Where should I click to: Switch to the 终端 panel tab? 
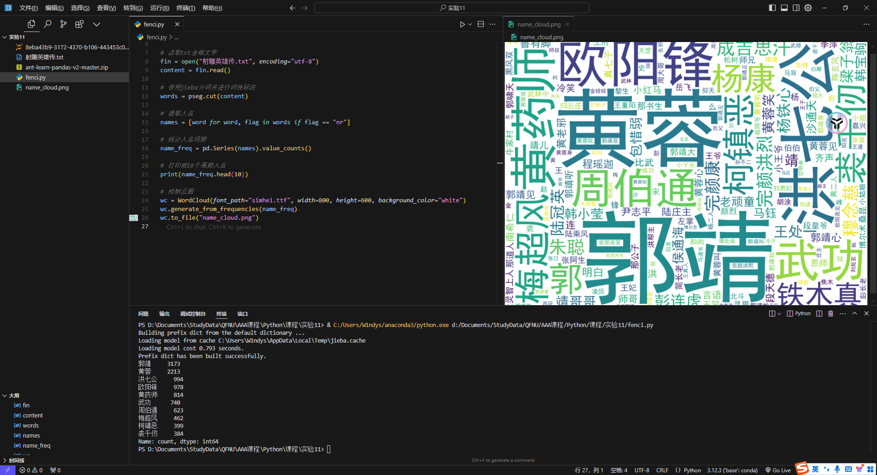point(222,314)
